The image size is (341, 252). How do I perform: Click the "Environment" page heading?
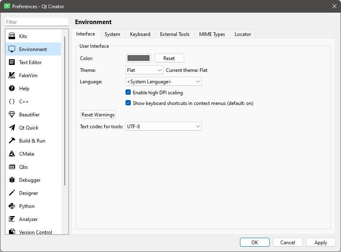[93, 22]
